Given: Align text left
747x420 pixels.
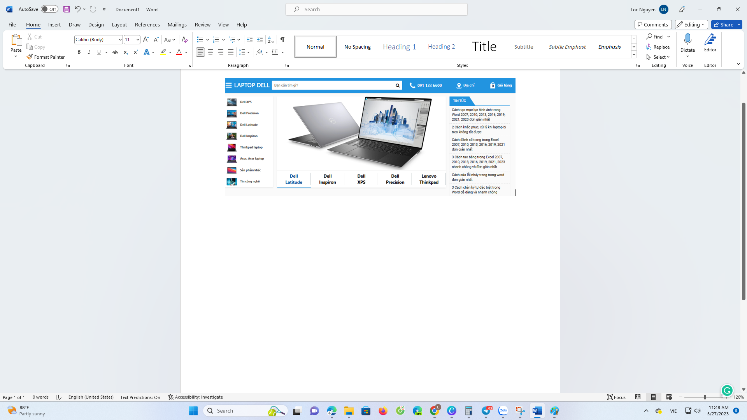Looking at the screenshot, I should [200, 52].
